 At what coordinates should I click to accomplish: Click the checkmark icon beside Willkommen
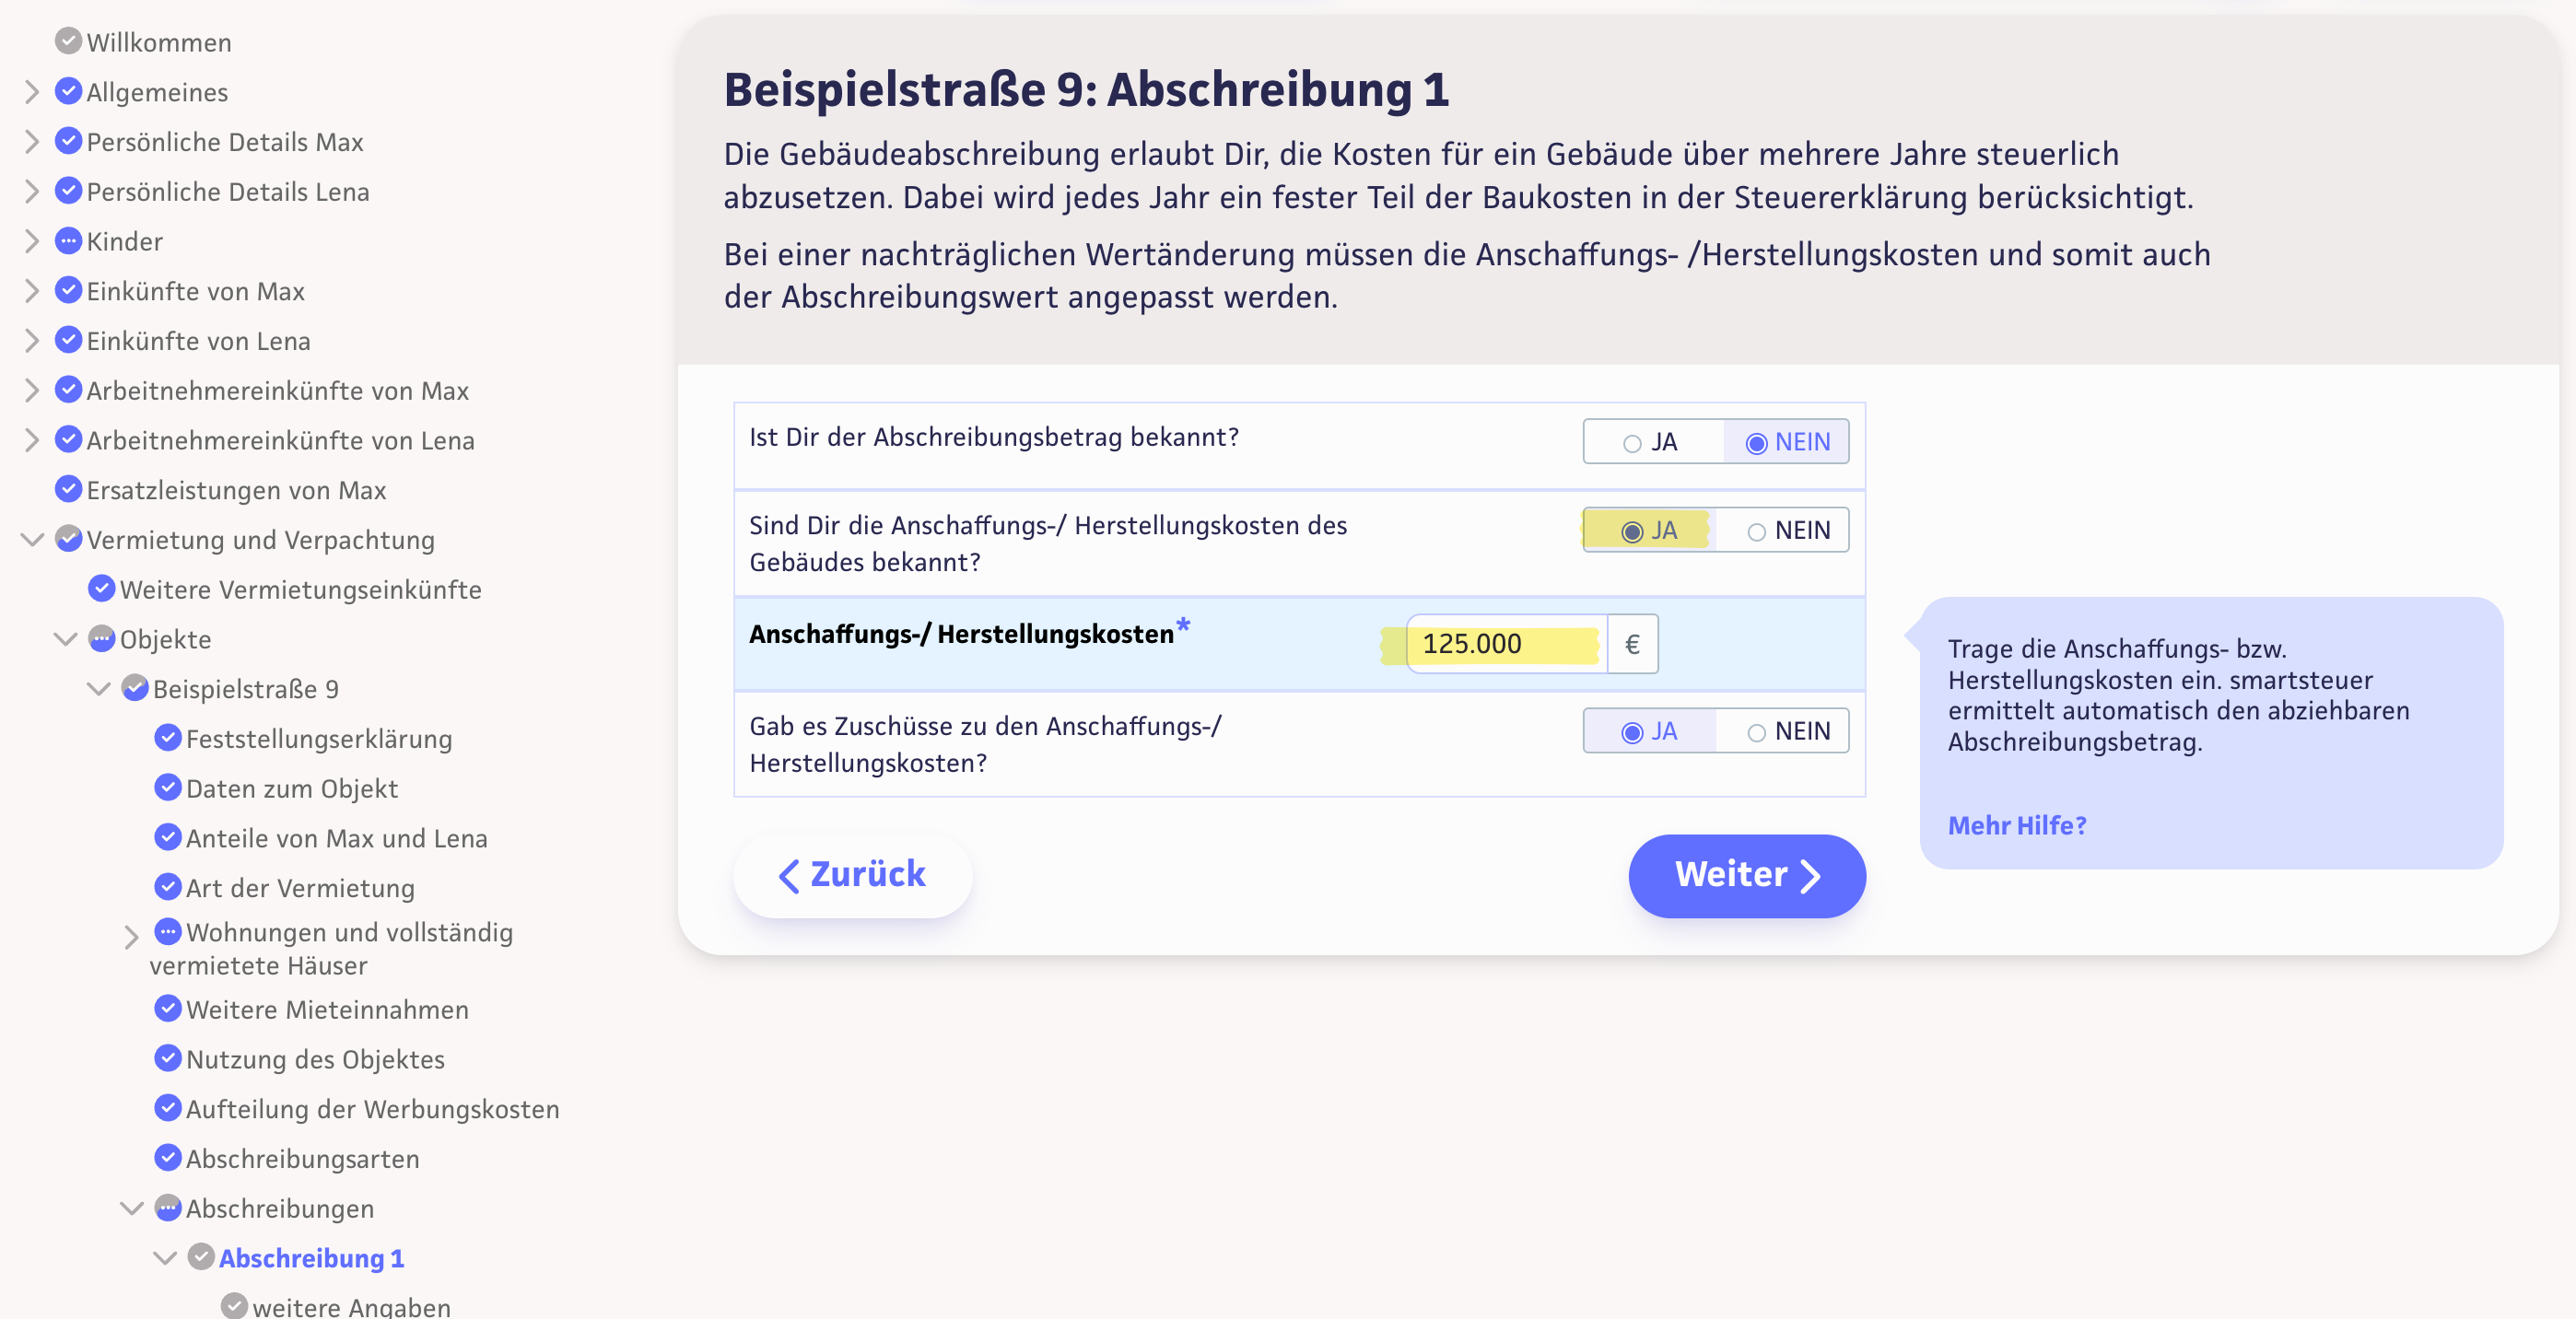(68, 41)
